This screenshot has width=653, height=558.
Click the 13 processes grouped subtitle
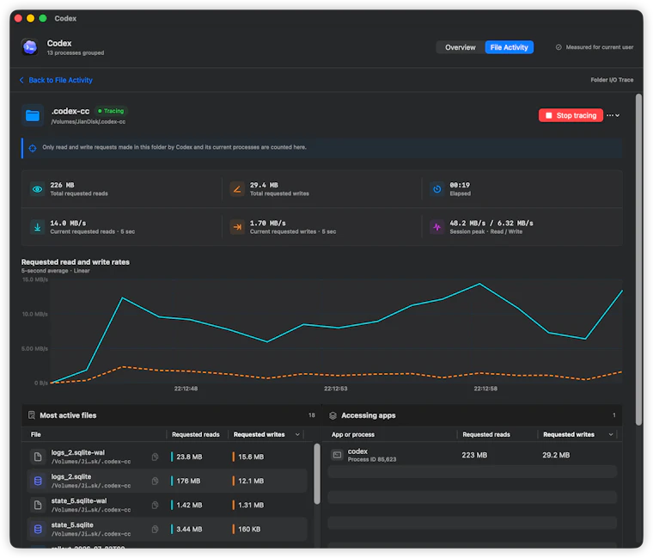pyautogui.click(x=76, y=53)
